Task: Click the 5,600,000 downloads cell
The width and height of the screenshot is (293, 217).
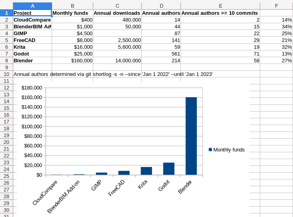Action: tap(117, 47)
